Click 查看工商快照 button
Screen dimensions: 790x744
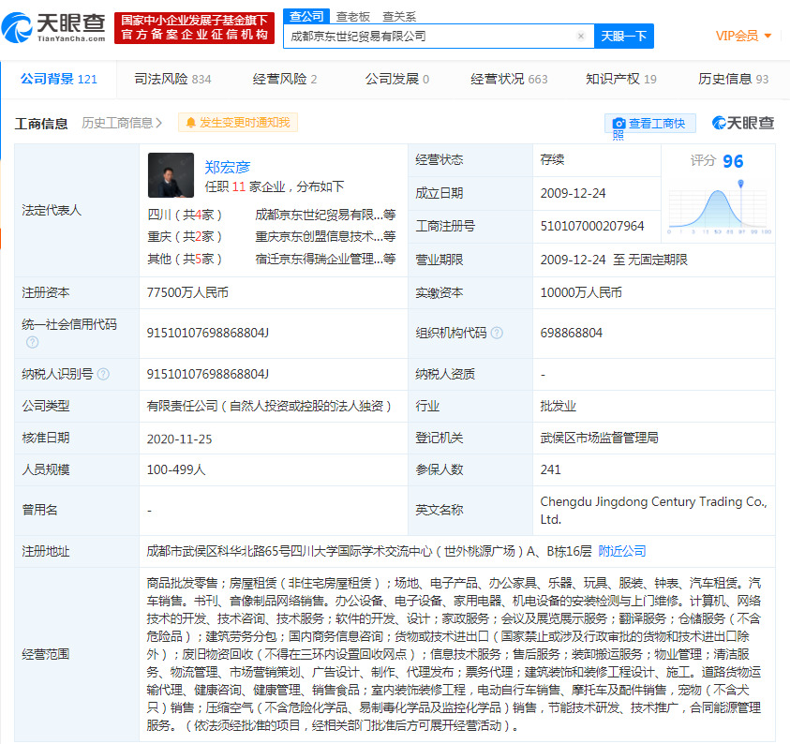coord(650,124)
